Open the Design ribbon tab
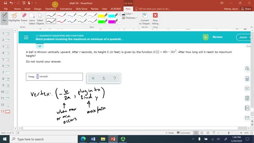The image size is (254, 143). tap(37, 9)
